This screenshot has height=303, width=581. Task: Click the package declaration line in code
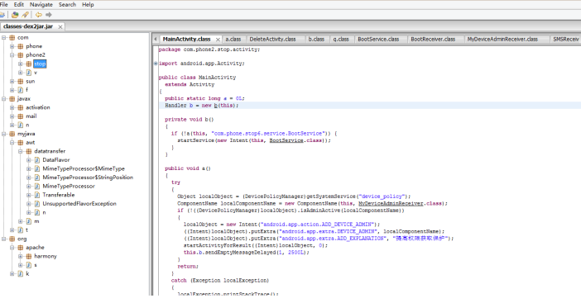[209, 50]
